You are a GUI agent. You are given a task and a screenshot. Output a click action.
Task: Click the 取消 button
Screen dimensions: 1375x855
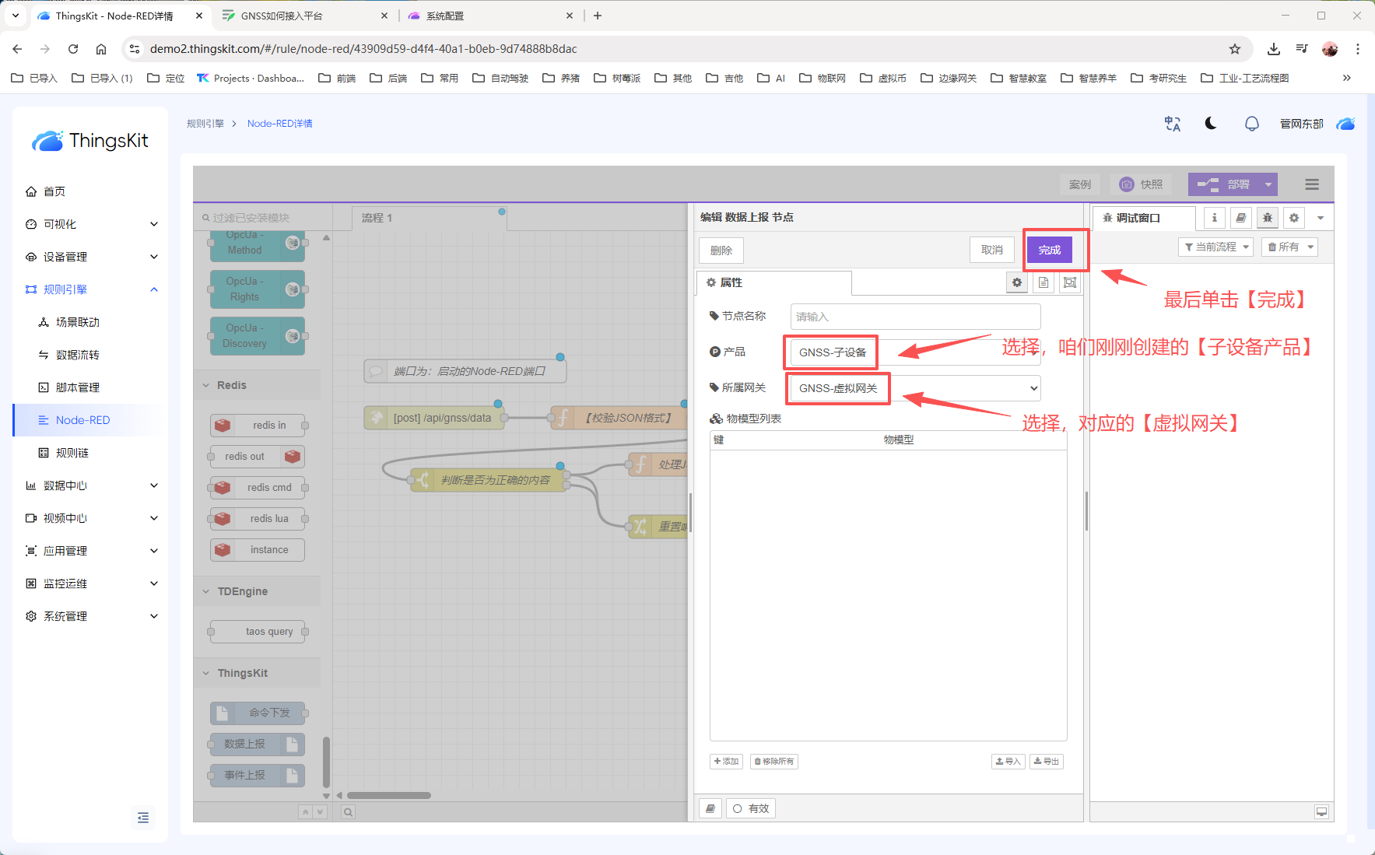991,250
